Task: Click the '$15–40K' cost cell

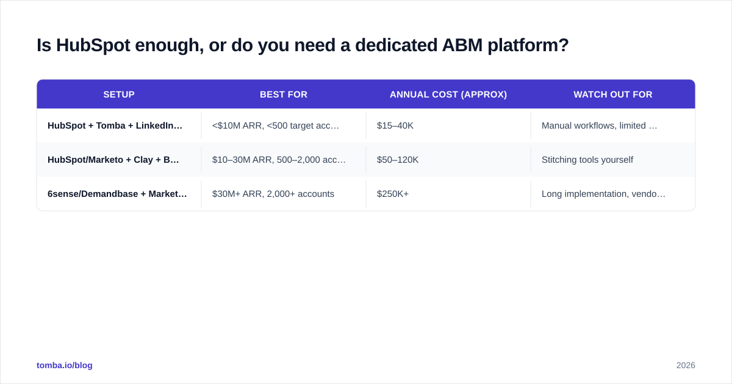Action: tap(448, 126)
